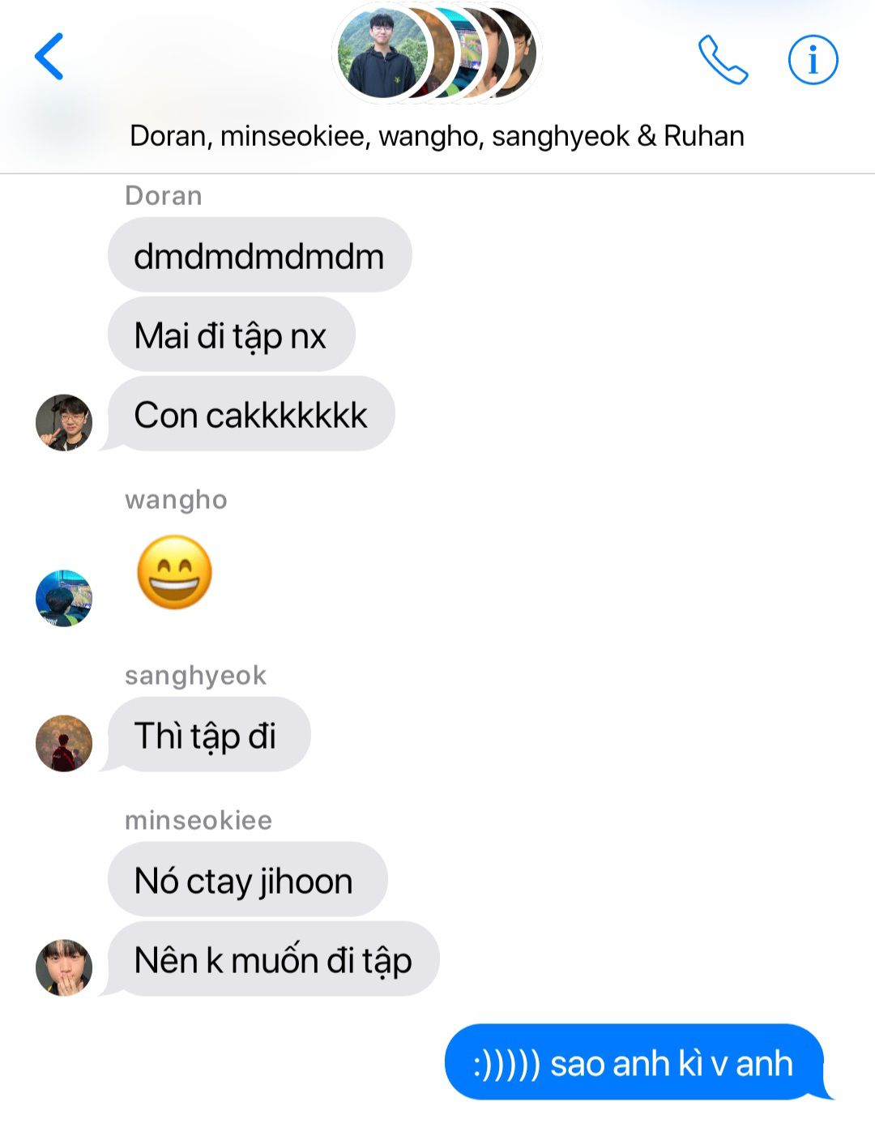Open the stacked group avatars in header
The width and height of the screenshot is (875, 1123).
[x=437, y=53]
